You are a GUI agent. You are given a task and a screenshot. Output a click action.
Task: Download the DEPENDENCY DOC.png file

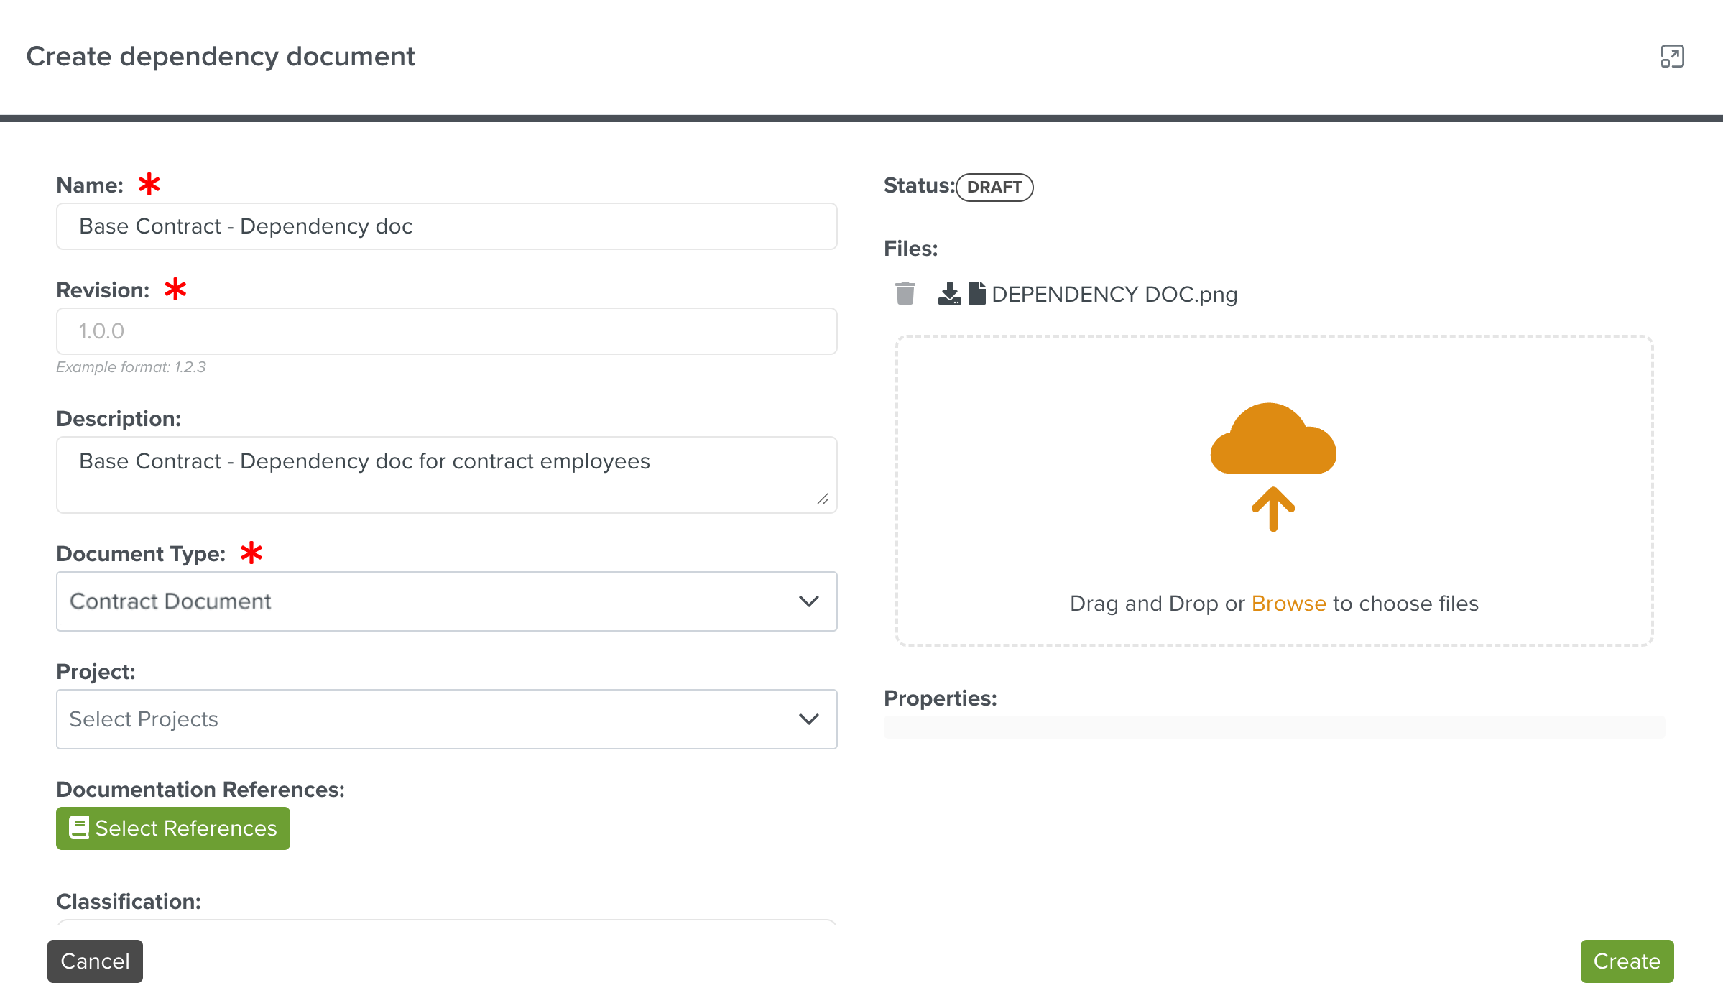pos(949,293)
